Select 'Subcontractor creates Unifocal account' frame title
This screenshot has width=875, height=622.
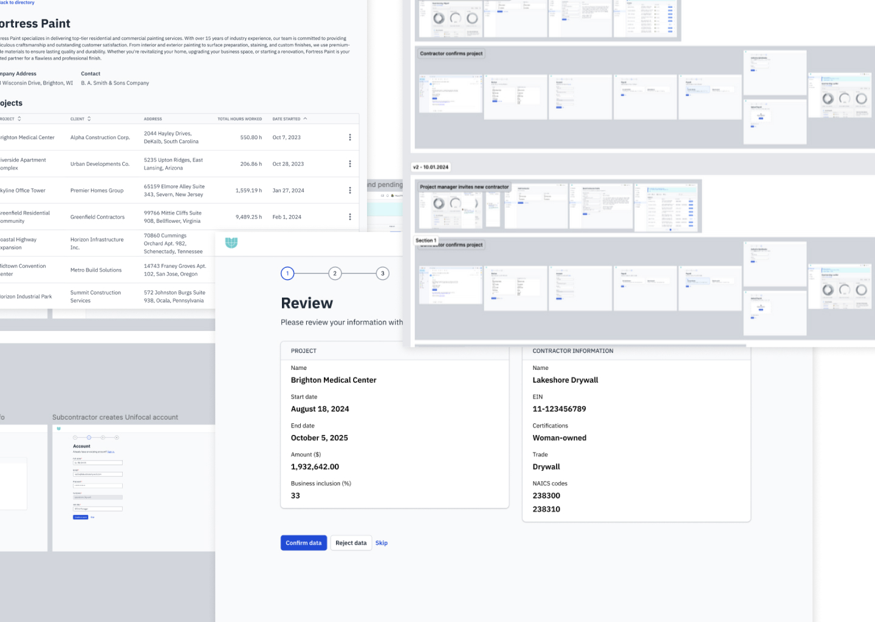point(115,417)
